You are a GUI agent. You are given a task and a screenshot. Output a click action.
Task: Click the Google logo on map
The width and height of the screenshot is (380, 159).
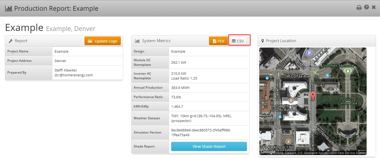tap(268, 152)
